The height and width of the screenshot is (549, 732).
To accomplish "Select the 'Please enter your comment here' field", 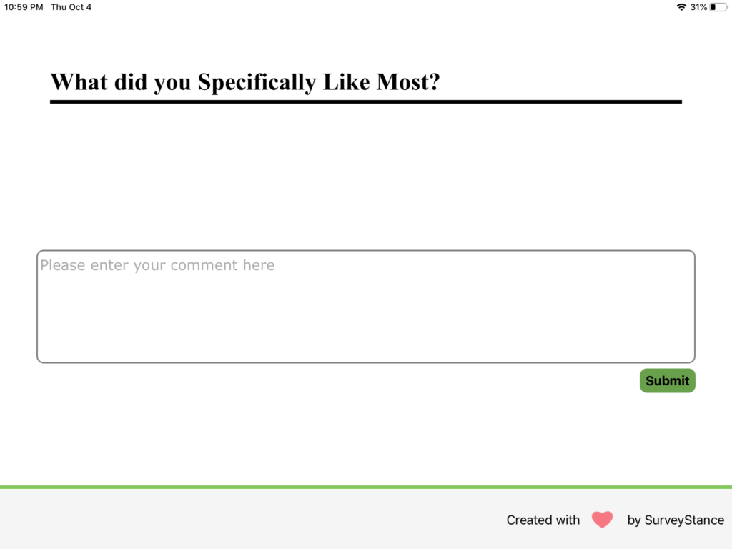I will (x=157, y=265).
